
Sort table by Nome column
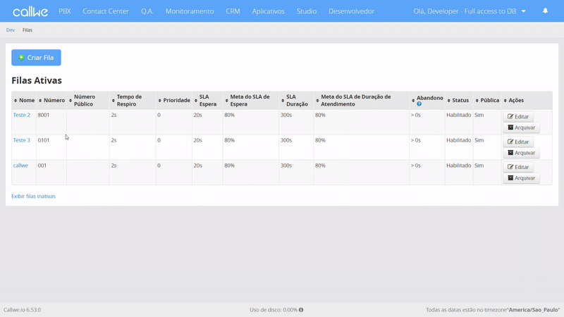click(x=24, y=100)
